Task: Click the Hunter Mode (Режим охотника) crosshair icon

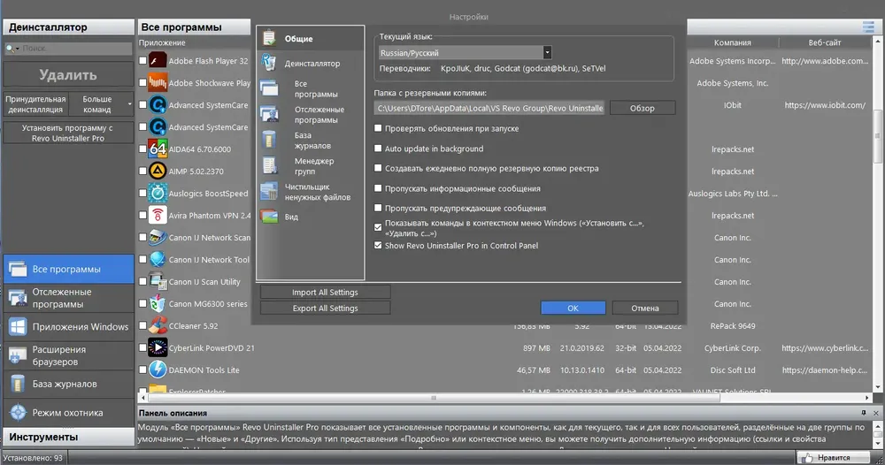Action: [18, 412]
